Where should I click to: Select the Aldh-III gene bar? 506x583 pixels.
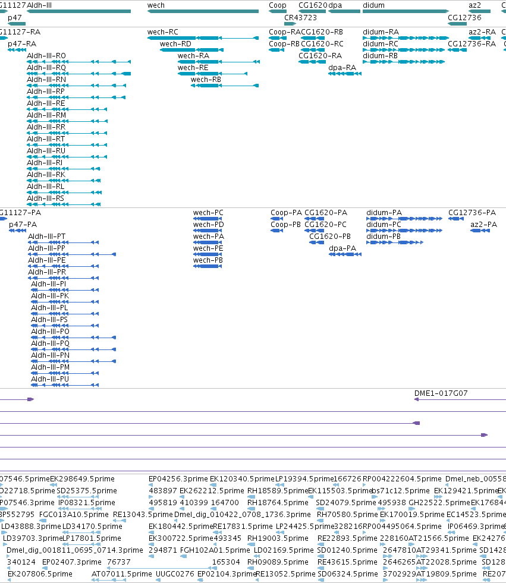point(79,11)
